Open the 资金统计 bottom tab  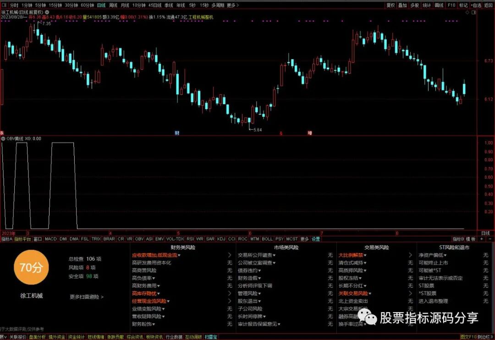[x=77, y=337]
